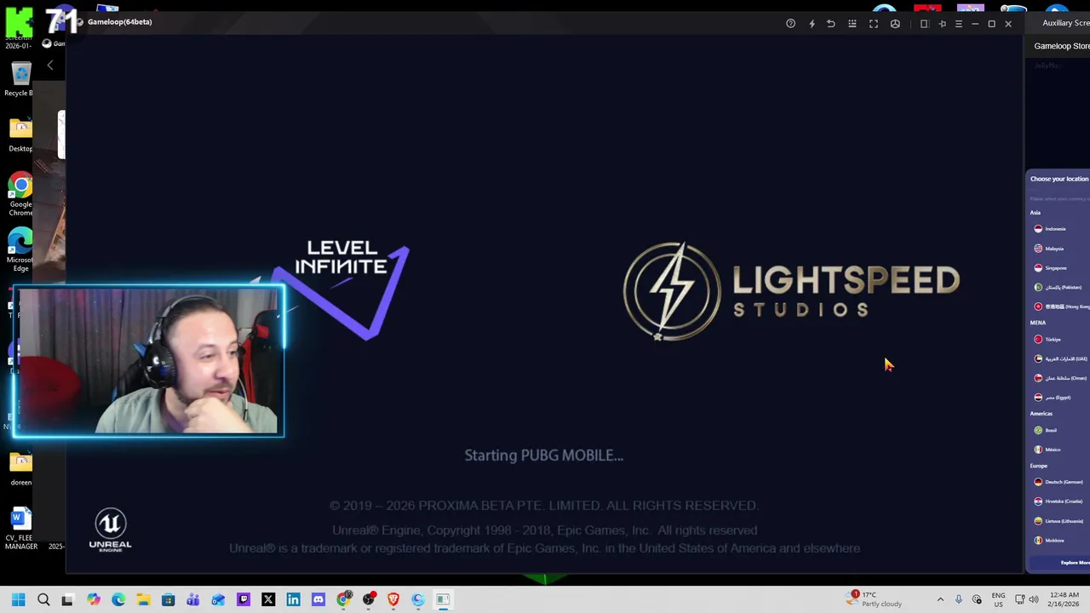The width and height of the screenshot is (1090, 613).
Task: Collapse sidebar with left chevron arrow
Action: (x=50, y=66)
